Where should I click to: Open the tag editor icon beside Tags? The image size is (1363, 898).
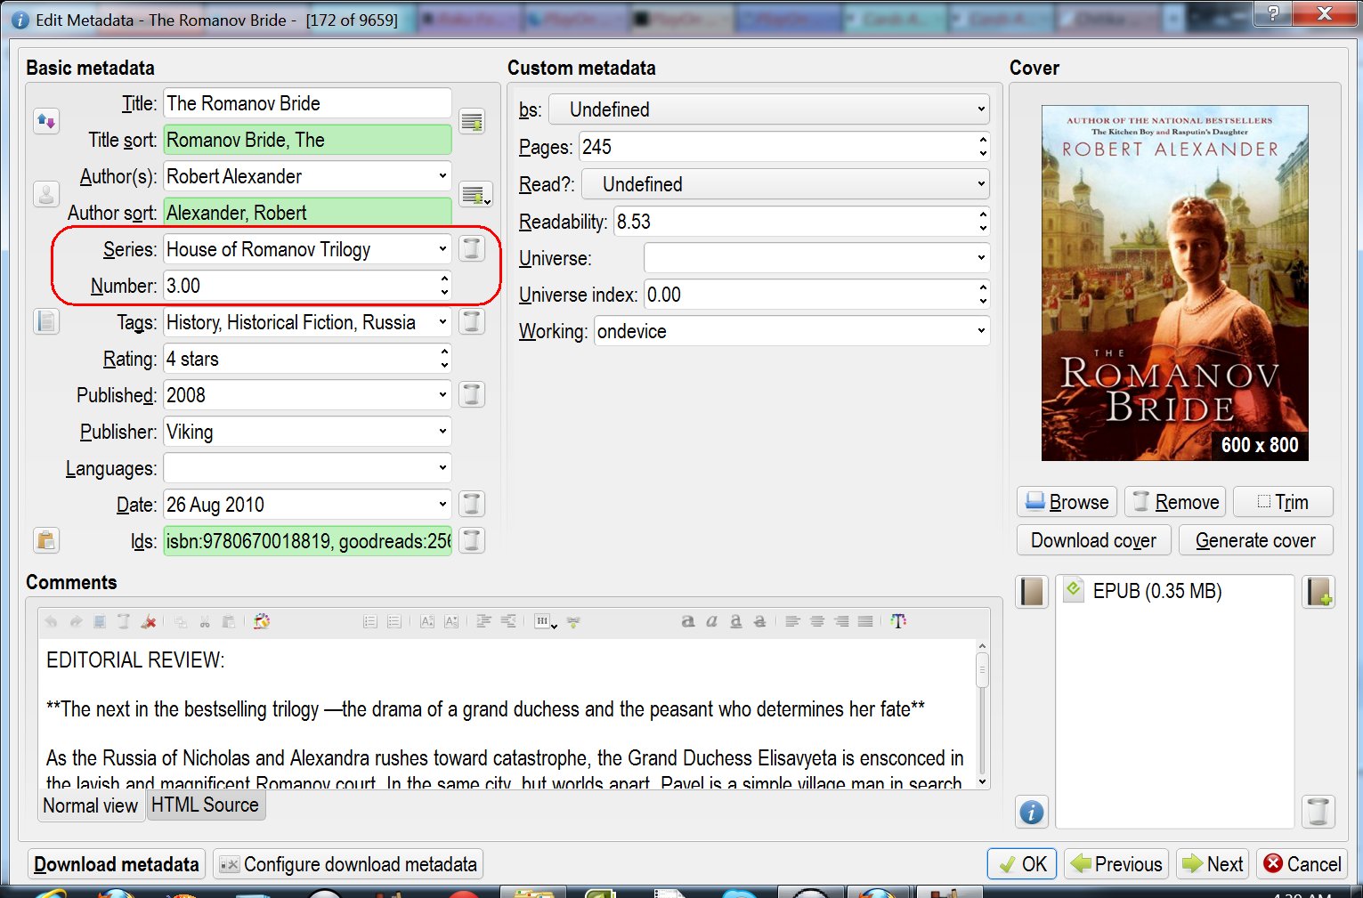(x=46, y=321)
